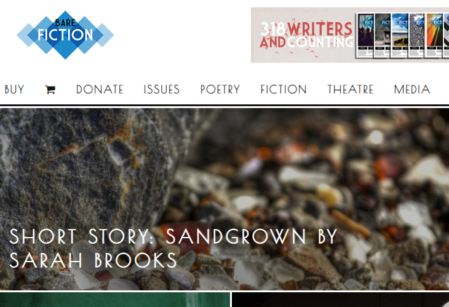Image resolution: width=449 pixels, height=307 pixels.
Task: Click the sea glass pebbles feature image
Action: click(x=224, y=199)
